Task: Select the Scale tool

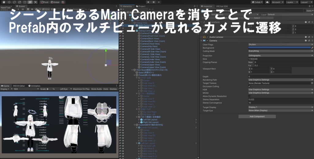Action: pos(20,2)
